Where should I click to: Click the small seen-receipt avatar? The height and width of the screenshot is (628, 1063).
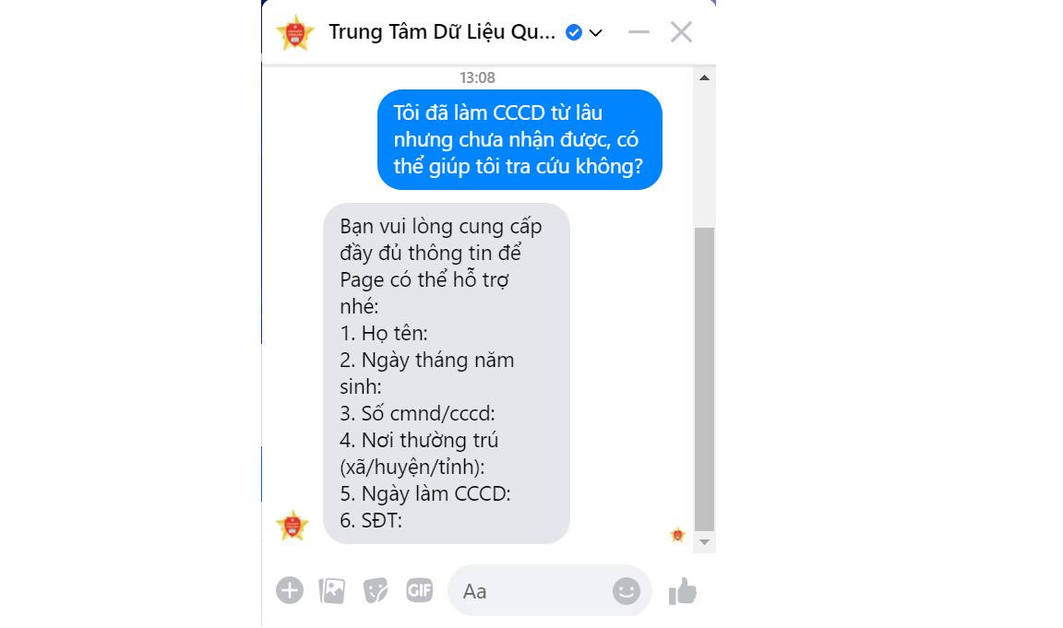click(x=677, y=535)
